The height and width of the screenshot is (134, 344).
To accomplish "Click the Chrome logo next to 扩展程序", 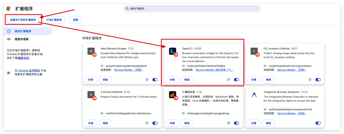I will [x=9, y=9].
